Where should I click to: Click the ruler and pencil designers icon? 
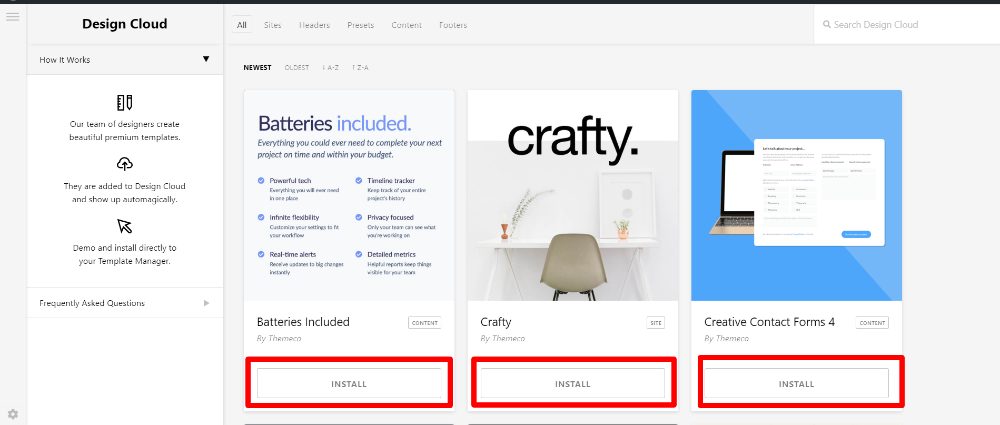(x=125, y=103)
